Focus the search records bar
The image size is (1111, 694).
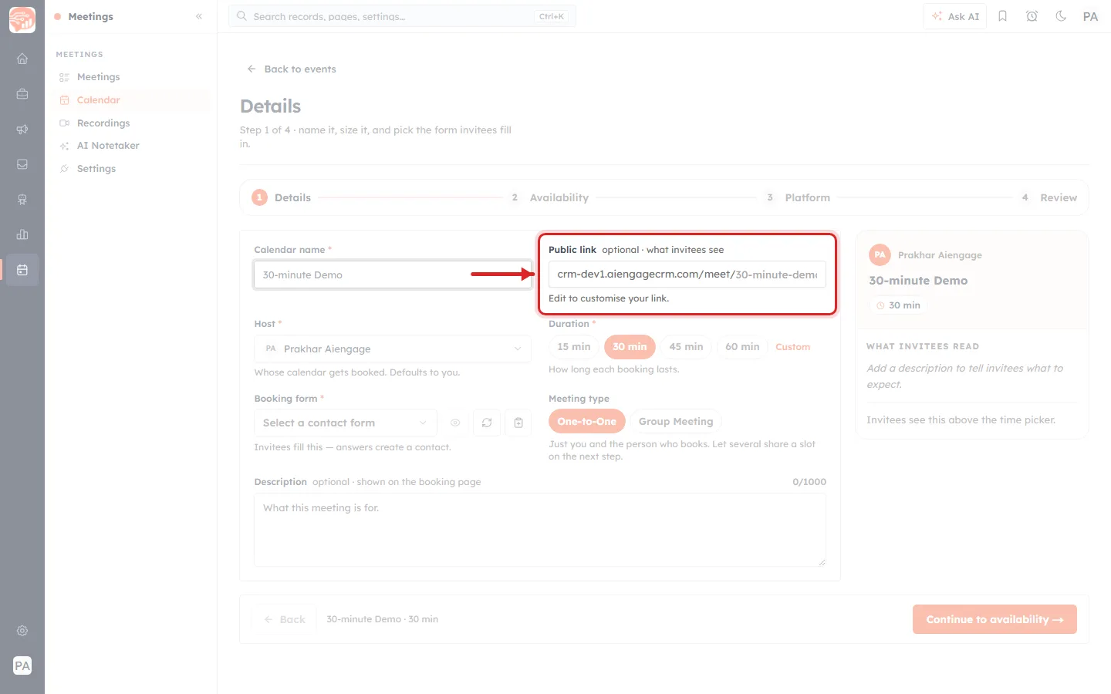click(x=402, y=16)
